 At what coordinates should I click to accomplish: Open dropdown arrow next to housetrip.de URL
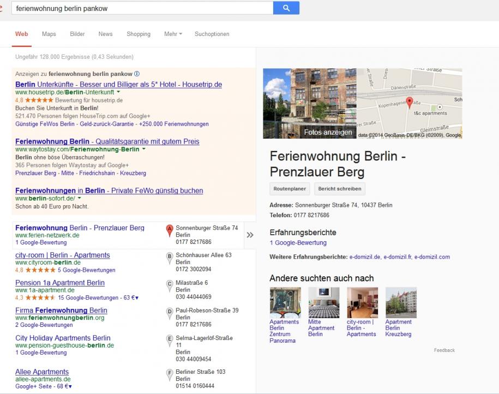click(x=118, y=92)
